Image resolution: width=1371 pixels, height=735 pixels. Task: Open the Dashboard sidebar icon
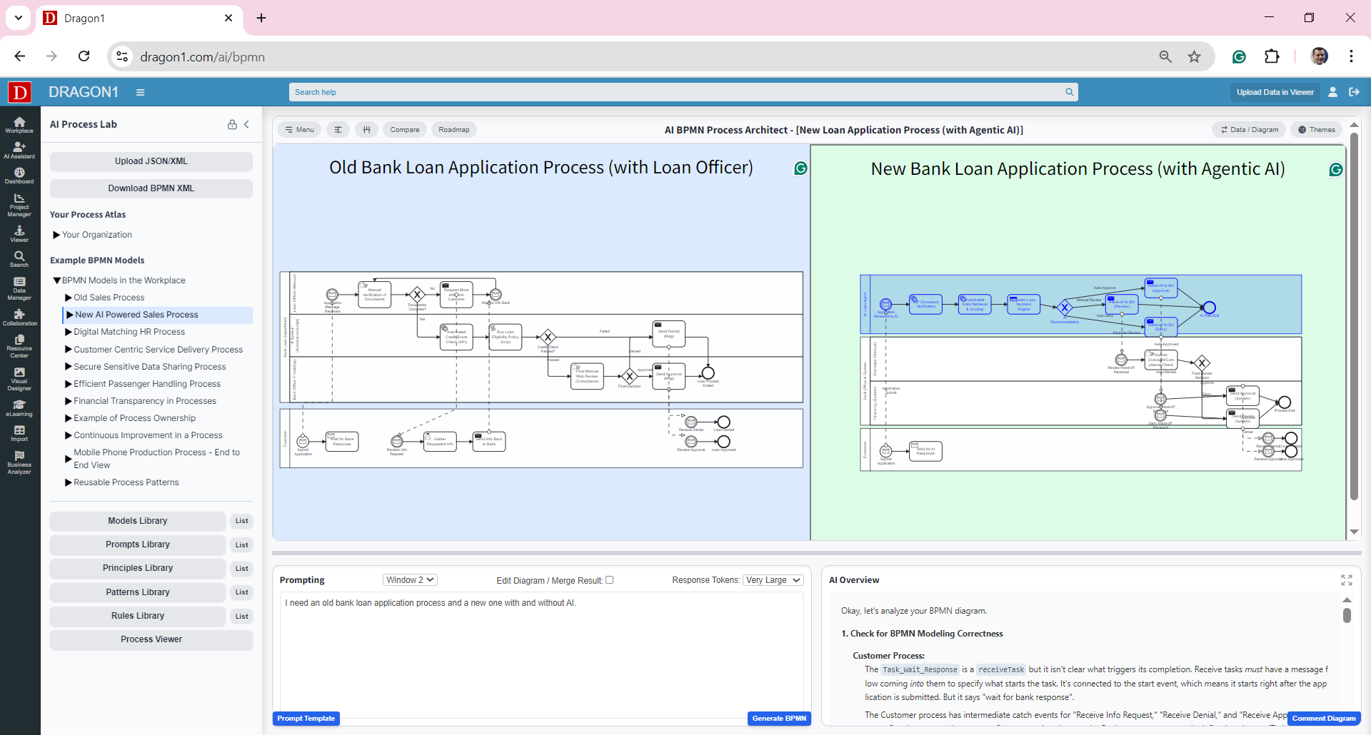[19, 176]
